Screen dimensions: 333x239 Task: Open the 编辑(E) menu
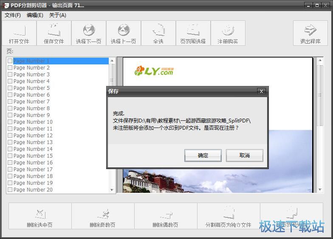pyautogui.click(x=35, y=15)
